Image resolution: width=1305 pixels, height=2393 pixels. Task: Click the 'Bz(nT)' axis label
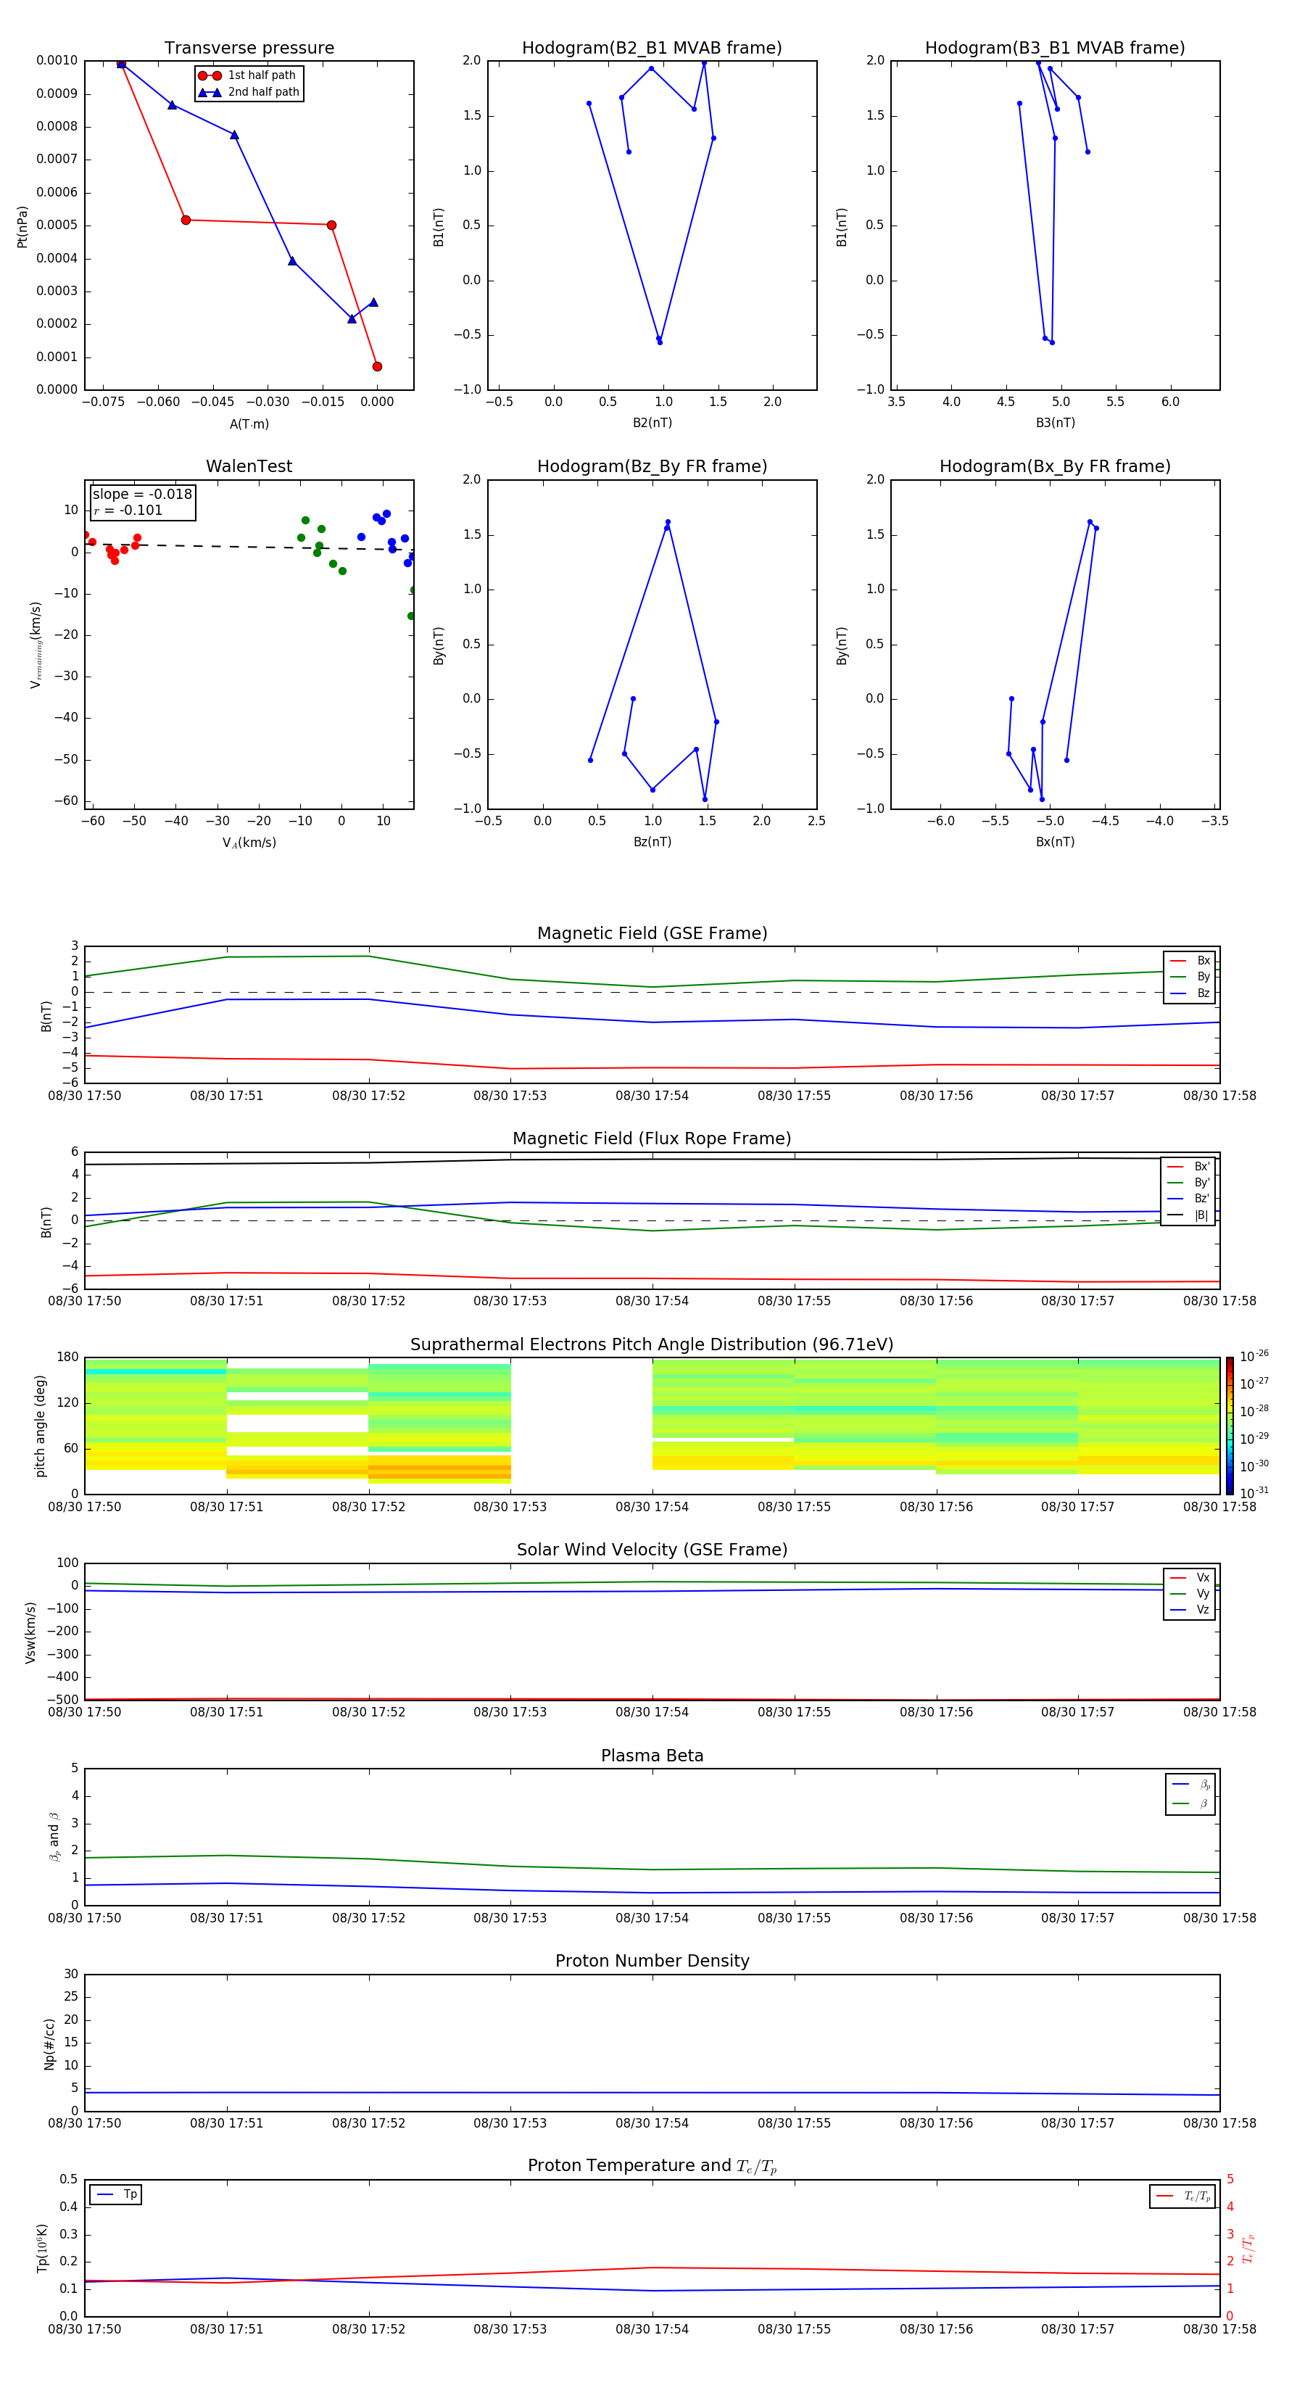pos(652,842)
